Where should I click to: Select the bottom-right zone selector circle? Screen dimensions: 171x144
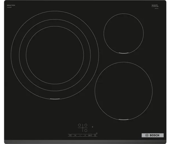click(x=86, y=131)
